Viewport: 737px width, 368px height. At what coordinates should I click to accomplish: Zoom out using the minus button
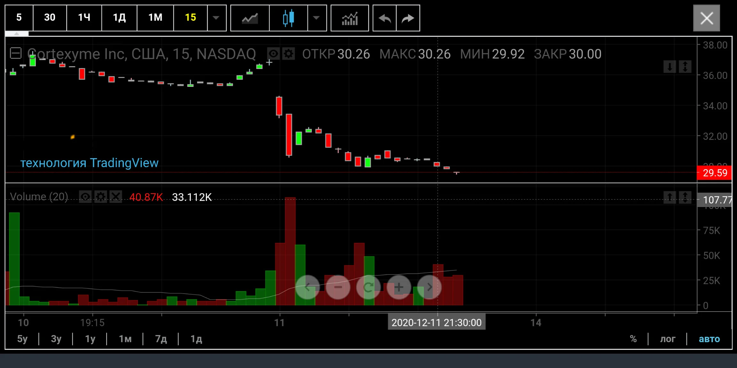(338, 287)
